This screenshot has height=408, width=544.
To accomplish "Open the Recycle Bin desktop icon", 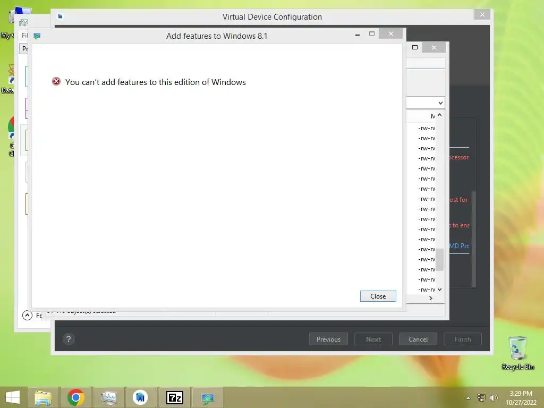I will tap(517, 353).
